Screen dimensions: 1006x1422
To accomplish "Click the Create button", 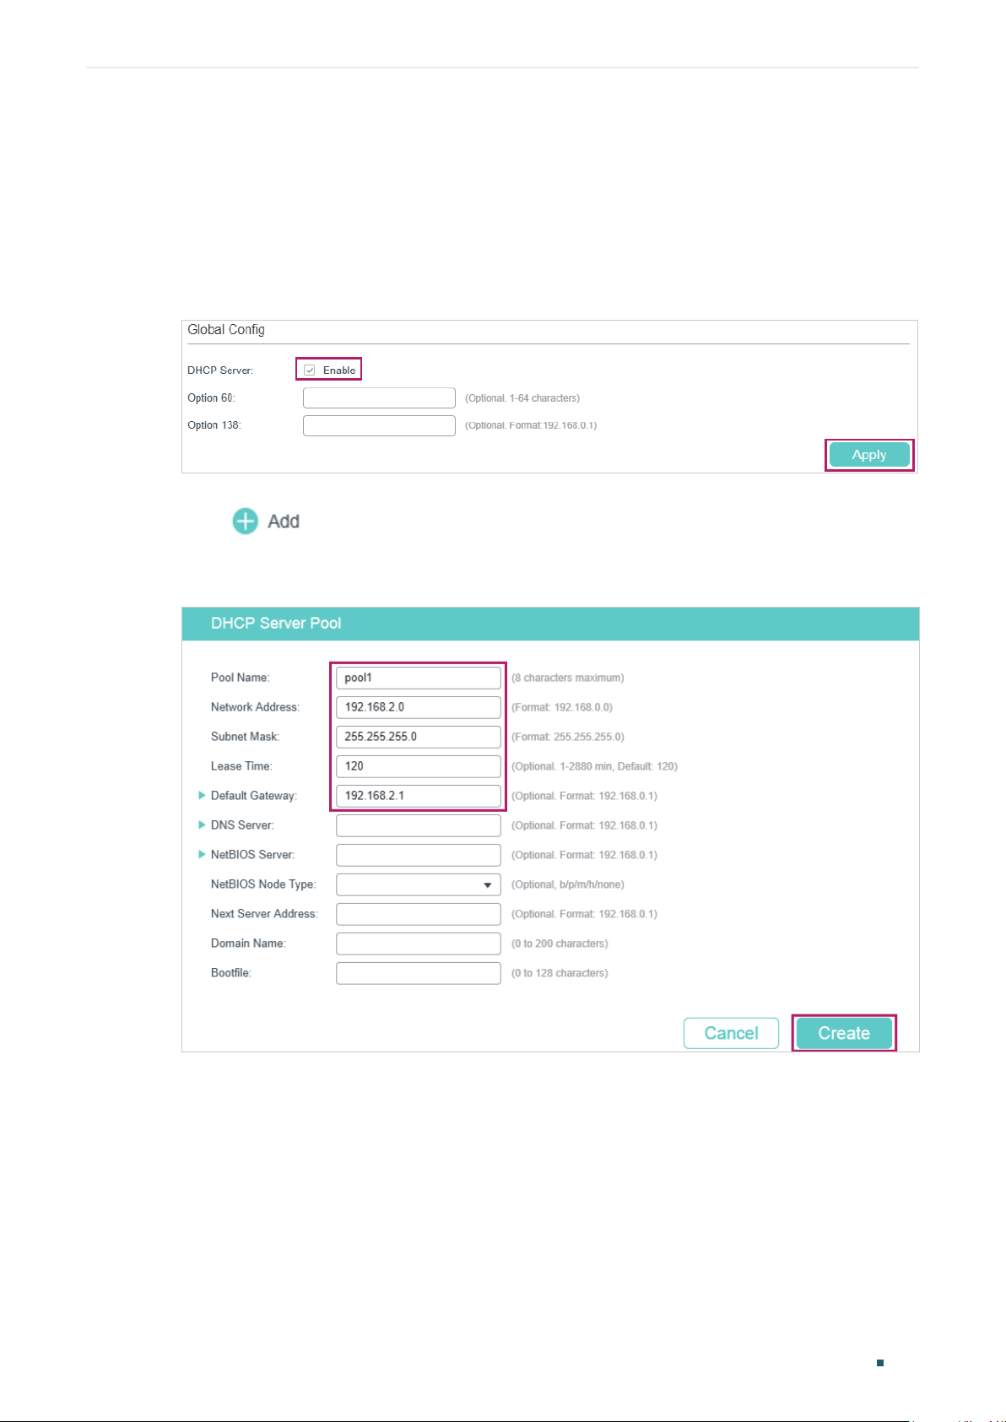I will pyautogui.click(x=844, y=1033).
